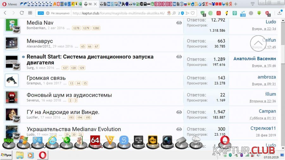Open the browser downloads button

[280, 13]
